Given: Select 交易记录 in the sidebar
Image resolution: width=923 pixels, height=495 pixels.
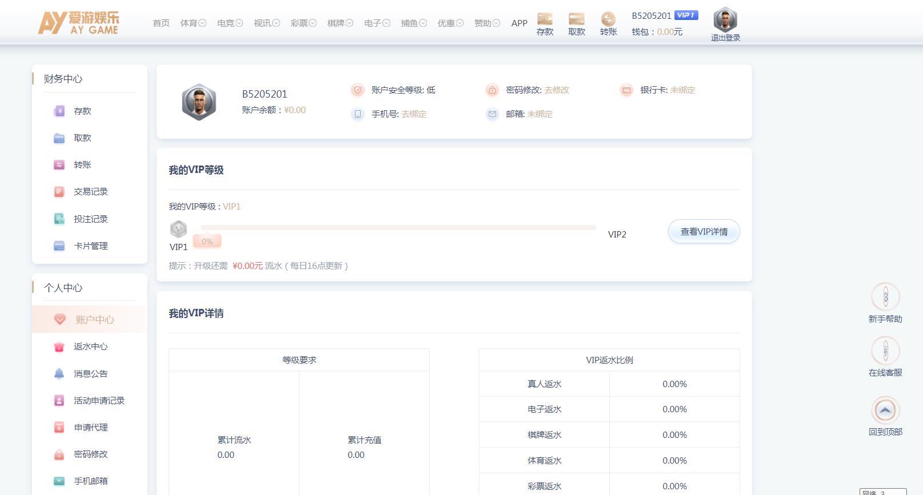Looking at the screenshot, I should tap(90, 192).
